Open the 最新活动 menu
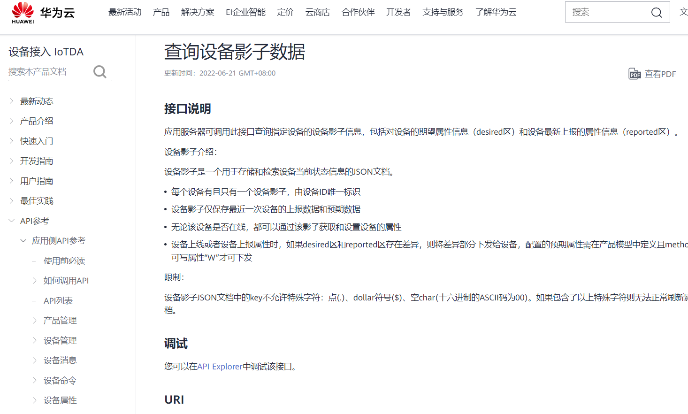The image size is (688, 414). pyautogui.click(x=125, y=12)
